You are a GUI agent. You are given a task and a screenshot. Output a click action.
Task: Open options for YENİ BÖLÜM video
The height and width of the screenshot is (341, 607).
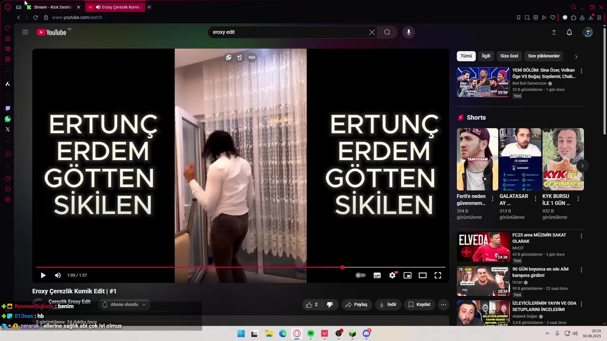(x=581, y=71)
